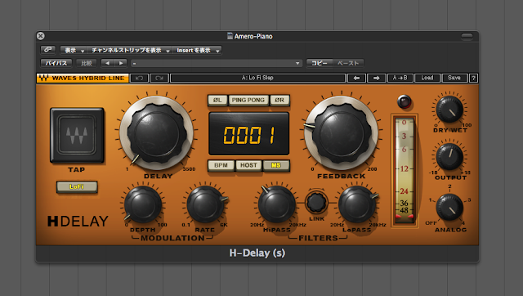Click the H-Delay (s) plugin name label

click(x=257, y=253)
